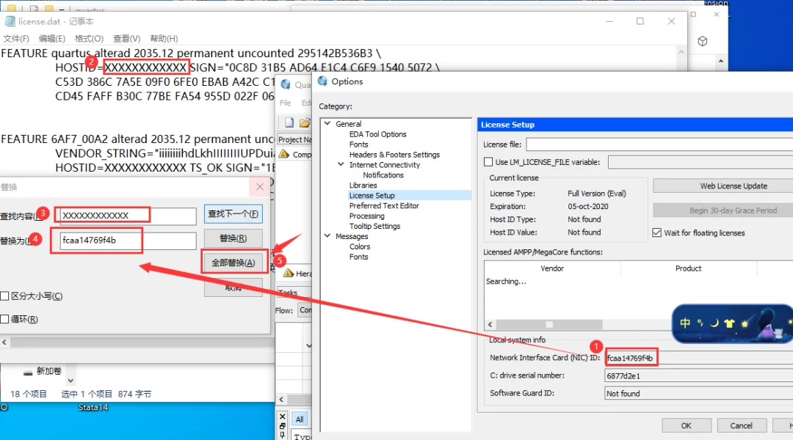
Task: Click the Quartus window title icon
Action: pos(286,84)
